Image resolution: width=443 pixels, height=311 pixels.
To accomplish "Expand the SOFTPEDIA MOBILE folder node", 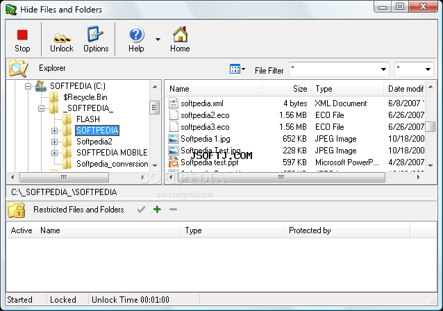I will click(x=55, y=153).
